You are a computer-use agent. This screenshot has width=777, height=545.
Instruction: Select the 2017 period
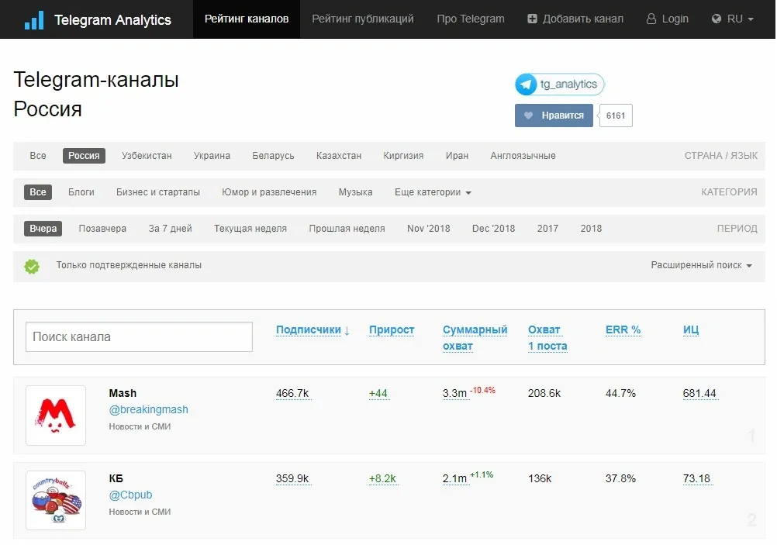point(547,229)
